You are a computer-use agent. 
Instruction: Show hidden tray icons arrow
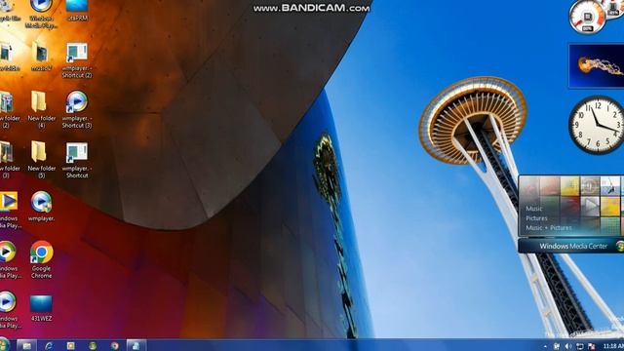(x=545, y=347)
